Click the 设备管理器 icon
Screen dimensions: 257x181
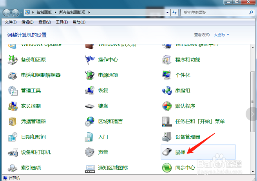167,137
